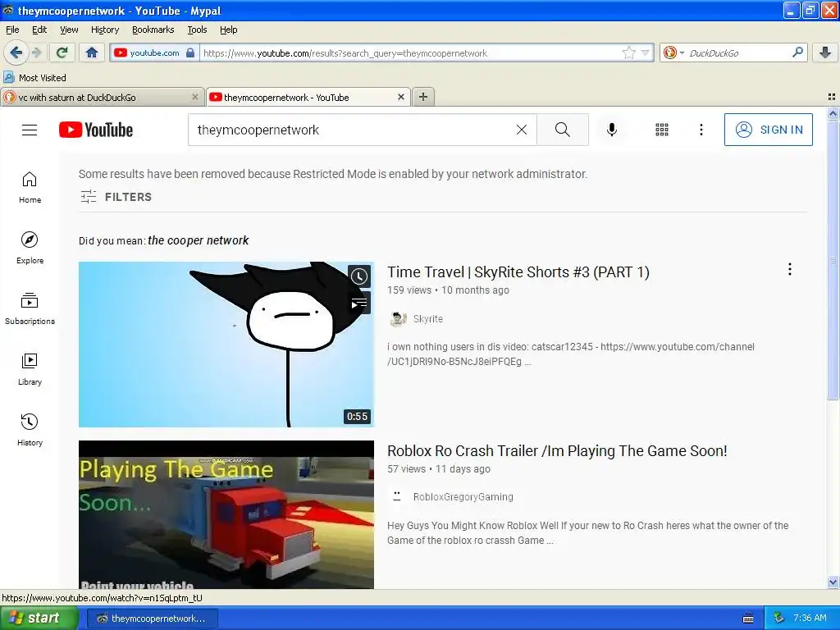The width and height of the screenshot is (840, 630).
Task: Open Explore in YouTube sidebar
Action: 30,248
